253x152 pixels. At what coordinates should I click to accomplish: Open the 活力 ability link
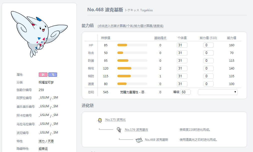click(x=42, y=141)
